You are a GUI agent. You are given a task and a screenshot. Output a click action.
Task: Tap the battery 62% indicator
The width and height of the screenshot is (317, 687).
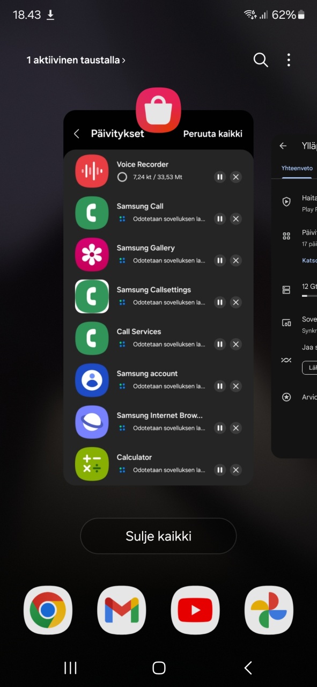click(290, 15)
